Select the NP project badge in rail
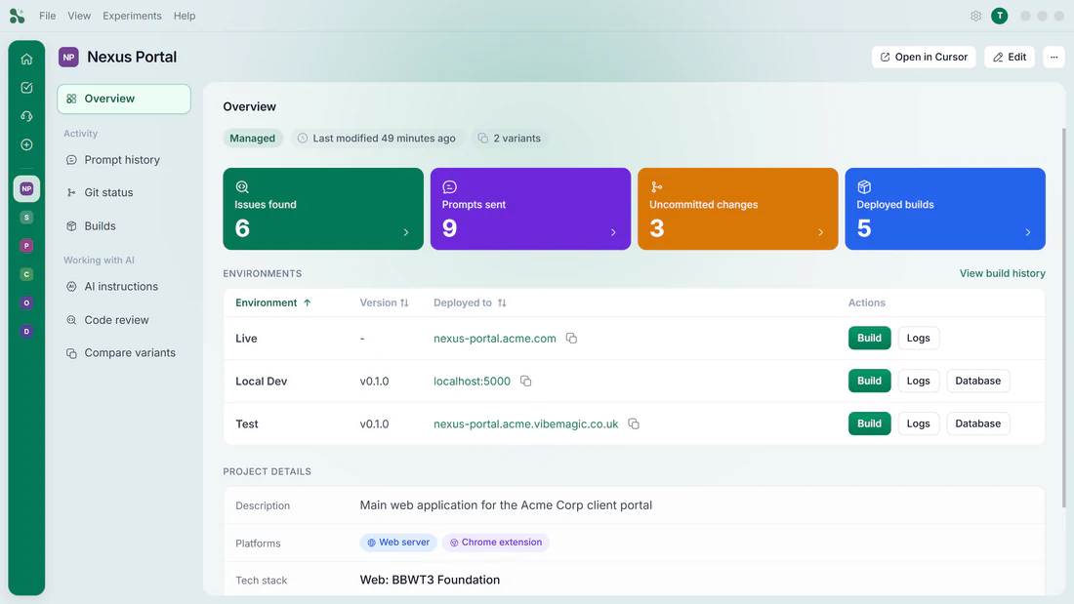Viewport: 1074px width, 604px height. 26,188
